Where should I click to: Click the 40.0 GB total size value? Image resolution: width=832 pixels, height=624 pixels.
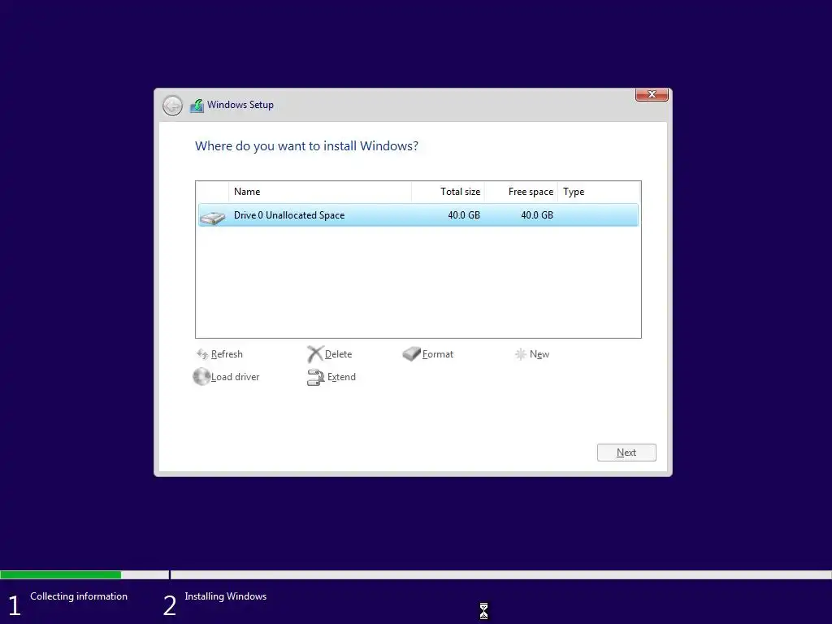[464, 214]
